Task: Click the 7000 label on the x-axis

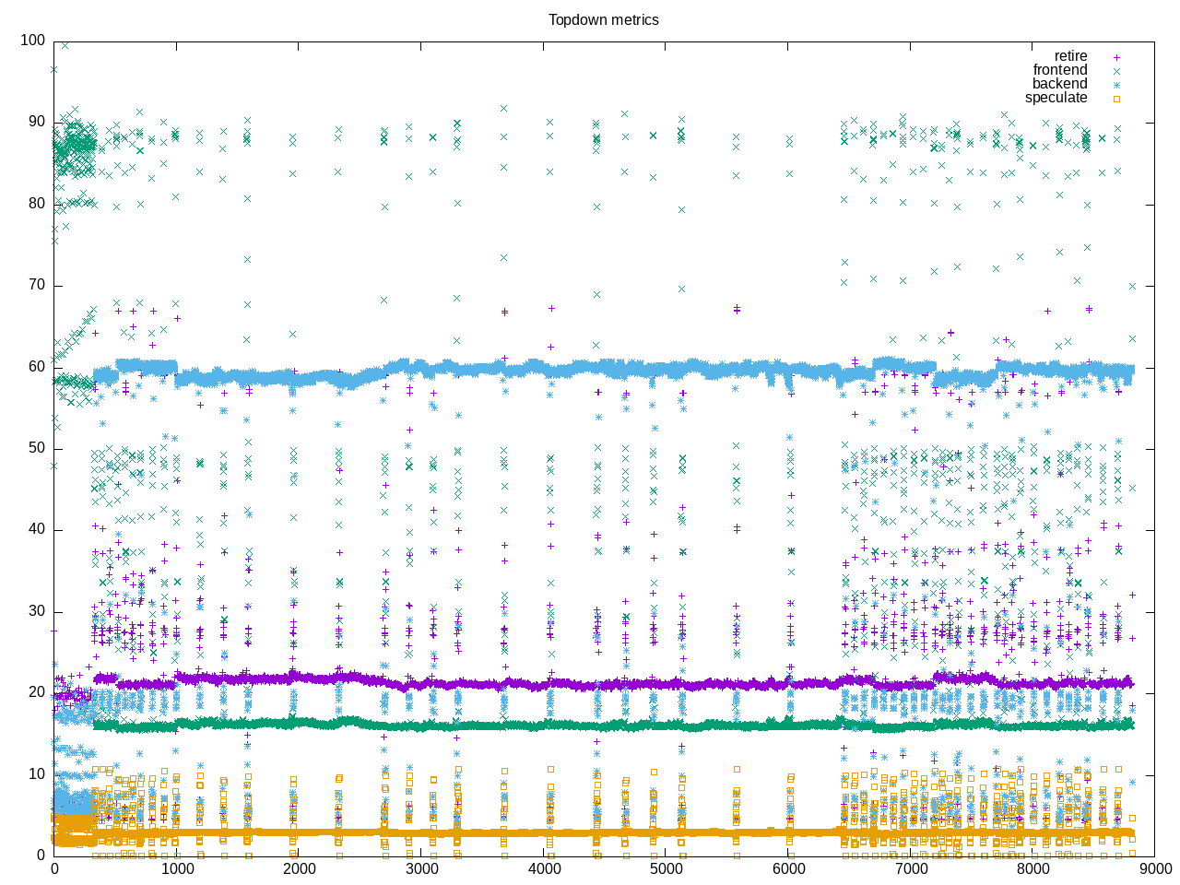Action: (x=912, y=868)
